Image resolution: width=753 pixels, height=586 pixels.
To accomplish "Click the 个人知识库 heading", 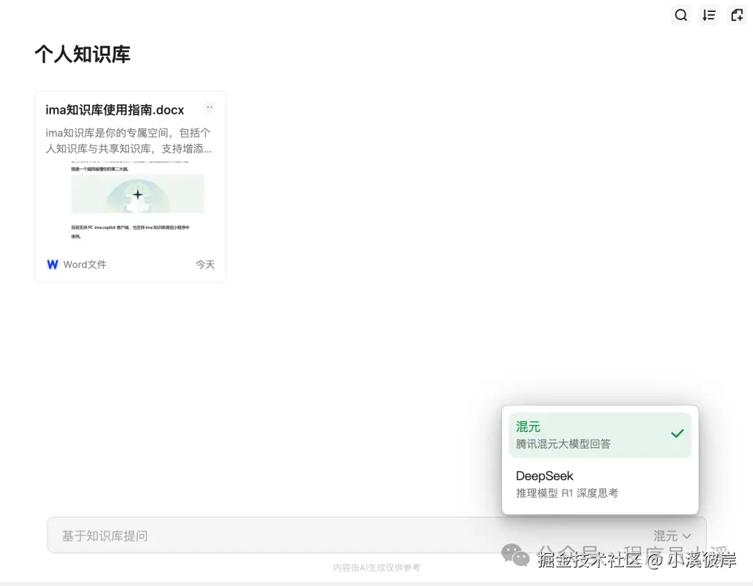I will (82, 54).
